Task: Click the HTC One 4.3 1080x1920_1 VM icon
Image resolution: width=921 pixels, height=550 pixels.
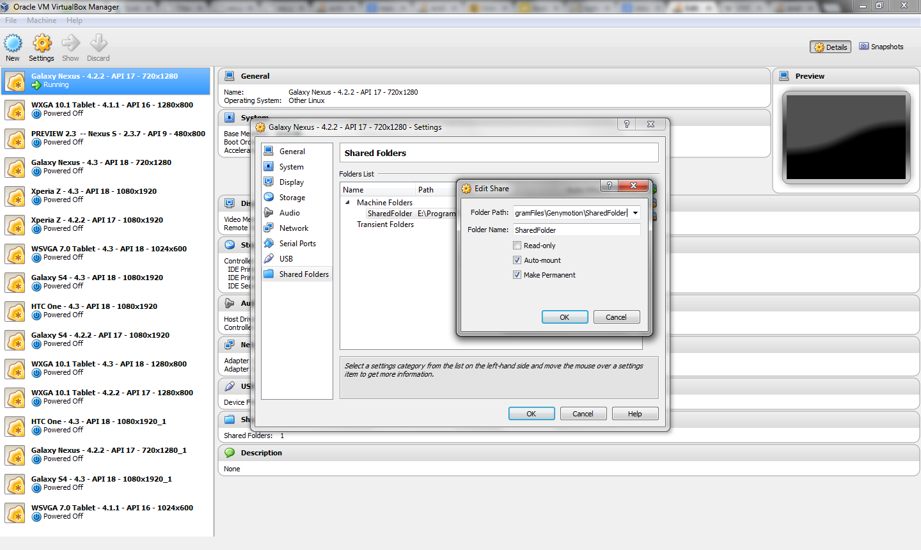Action: coord(15,427)
